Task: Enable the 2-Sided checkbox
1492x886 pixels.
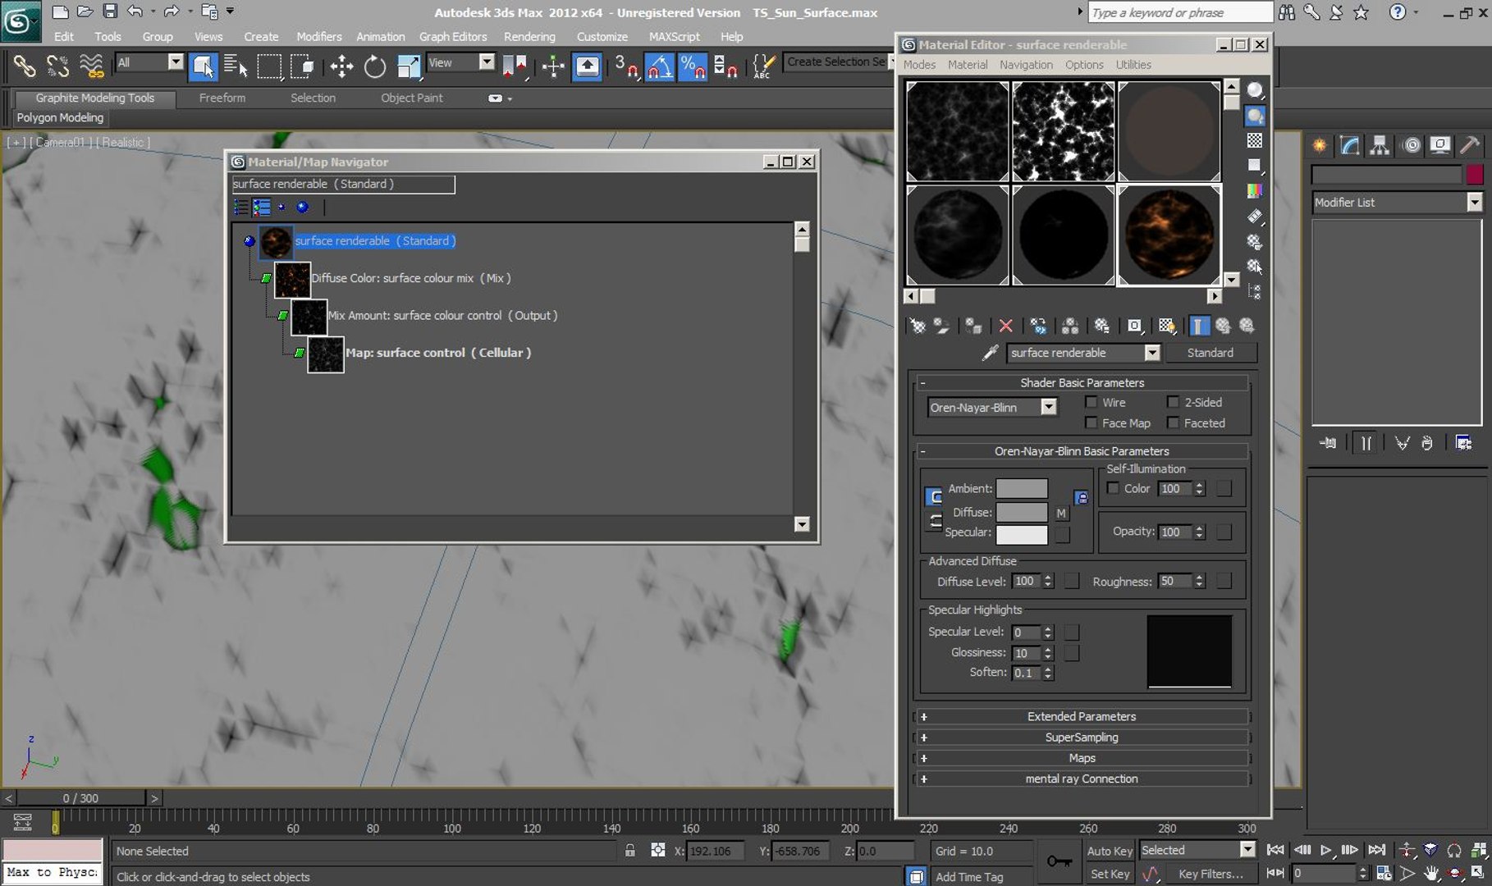Action: [x=1173, y=402]
